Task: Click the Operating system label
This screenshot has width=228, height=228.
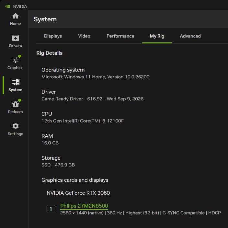Action: 63,70
